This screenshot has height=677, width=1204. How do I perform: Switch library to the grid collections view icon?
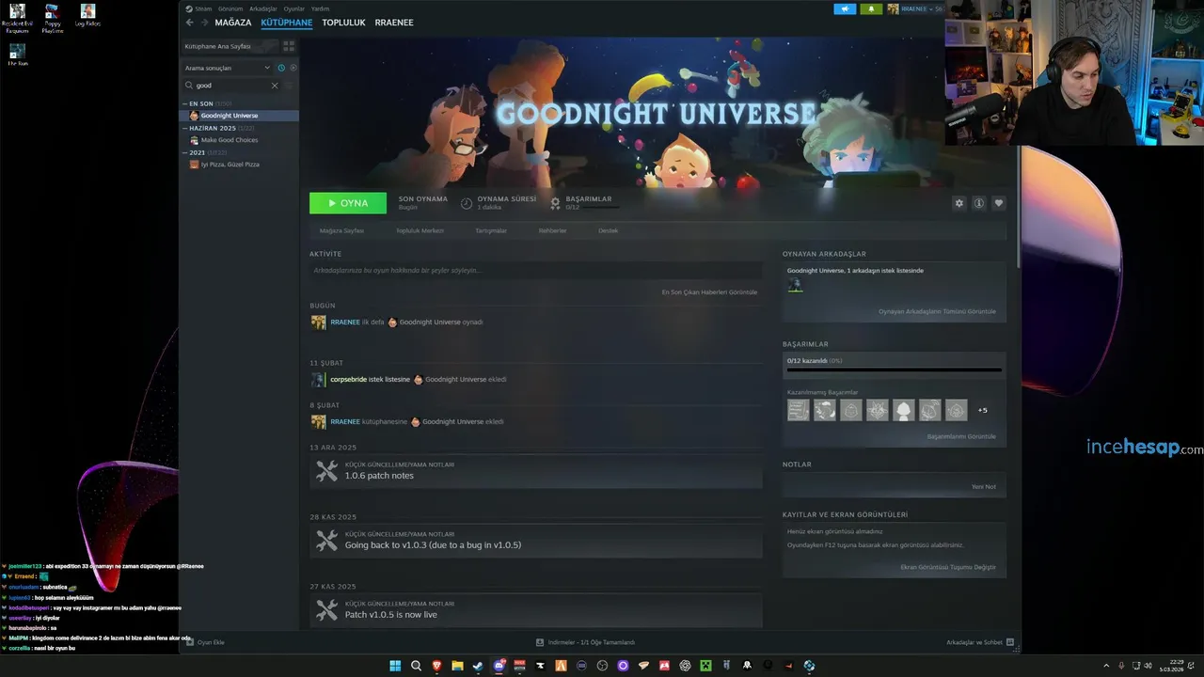[289, 45]
